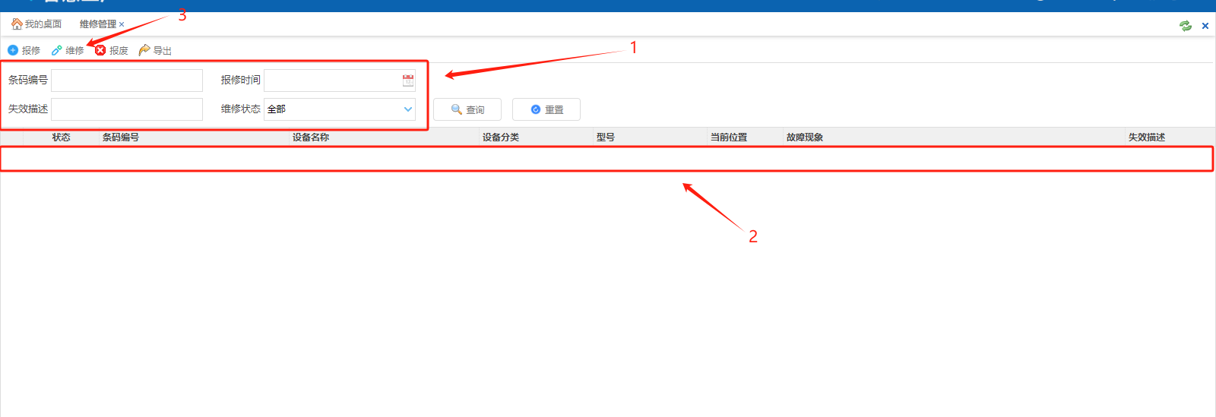The width and height of the screenshot is (1216, 417).
Task: Go to 我的桌面 home tab
Action: click(36, 24)
